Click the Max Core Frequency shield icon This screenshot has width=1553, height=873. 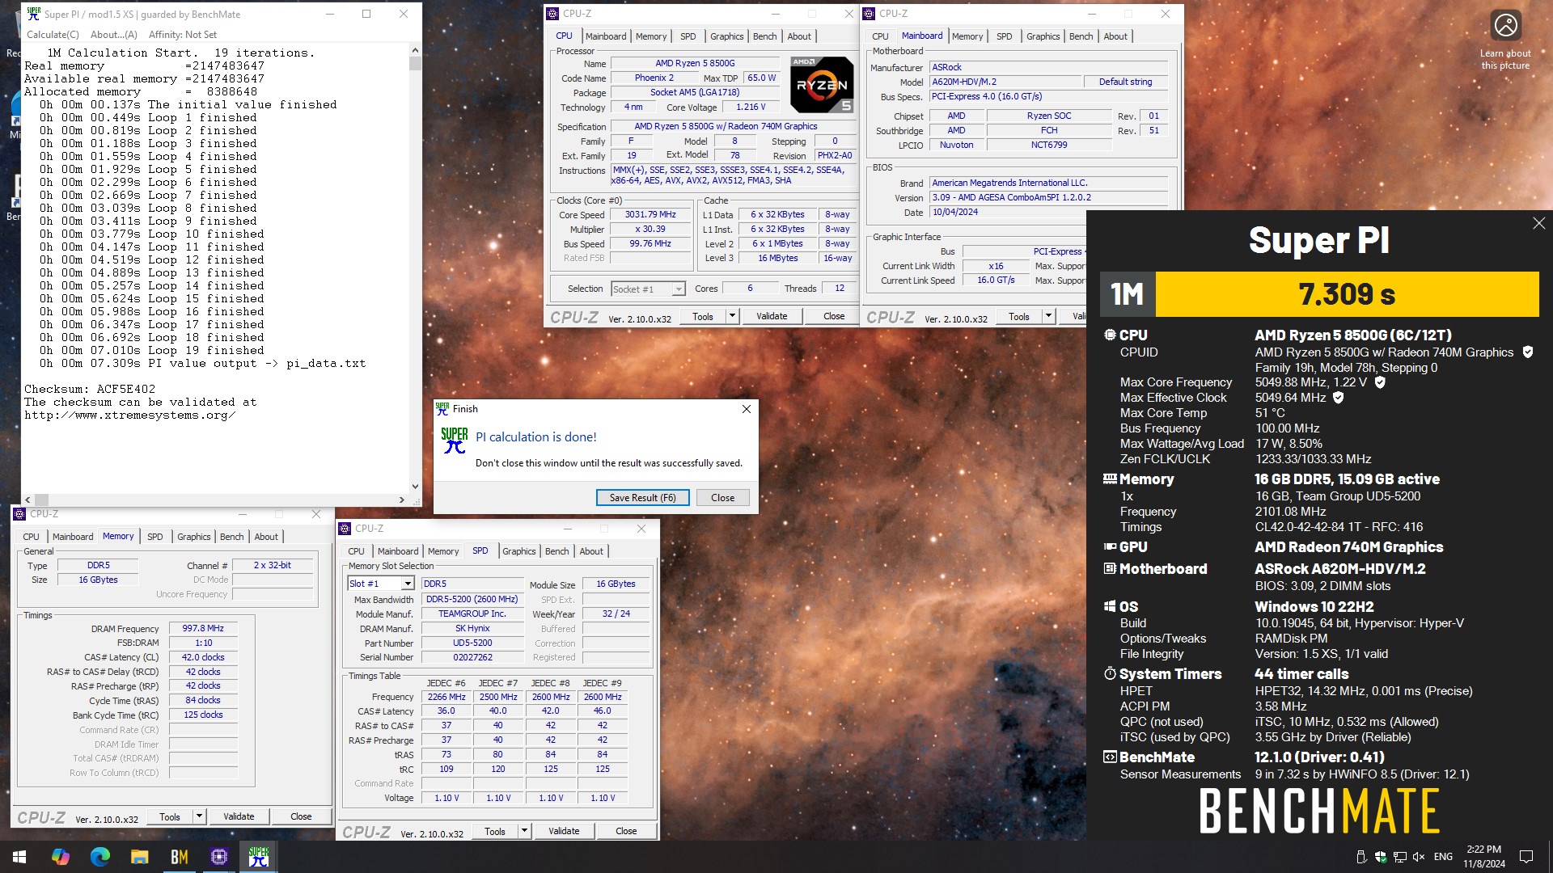[x=1380, y=382]
